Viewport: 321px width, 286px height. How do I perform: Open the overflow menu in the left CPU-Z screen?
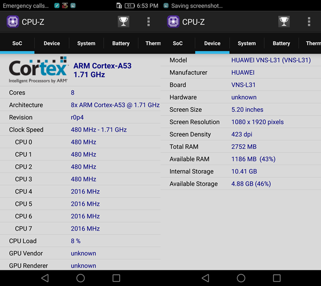pos(149,22)
